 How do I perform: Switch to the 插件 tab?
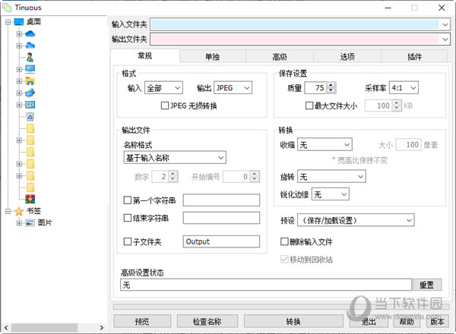coord(414,57)
